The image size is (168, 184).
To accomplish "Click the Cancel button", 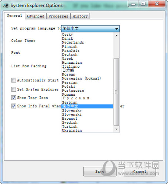I will click(140, 171).
